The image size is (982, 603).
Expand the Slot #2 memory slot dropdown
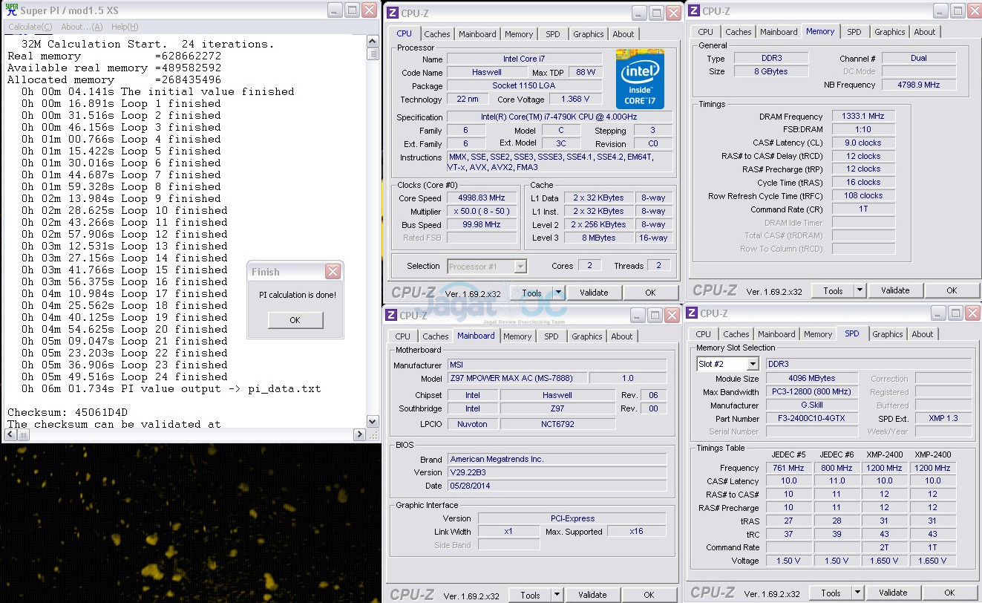(752, 364)
